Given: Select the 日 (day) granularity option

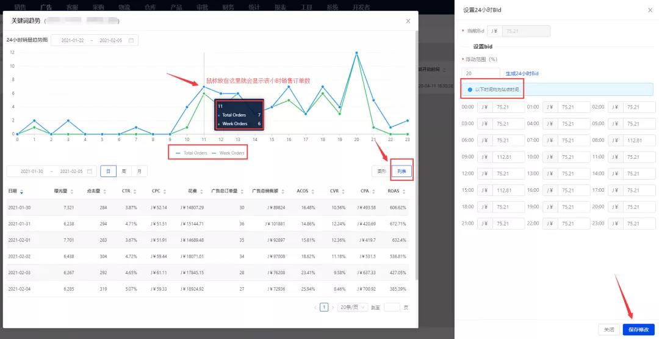Looking at the screenshot, I should coord(108,171).
